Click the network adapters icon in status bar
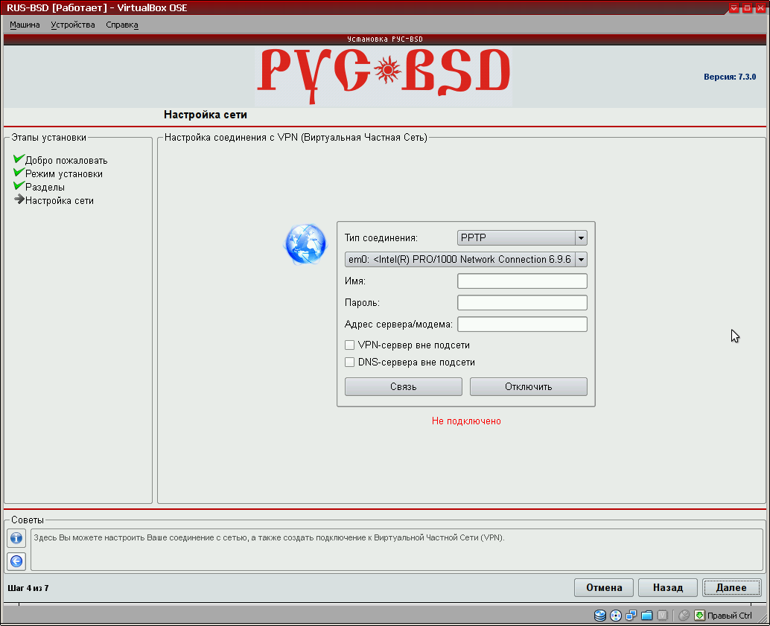The image size is (770, 626). 631,615
